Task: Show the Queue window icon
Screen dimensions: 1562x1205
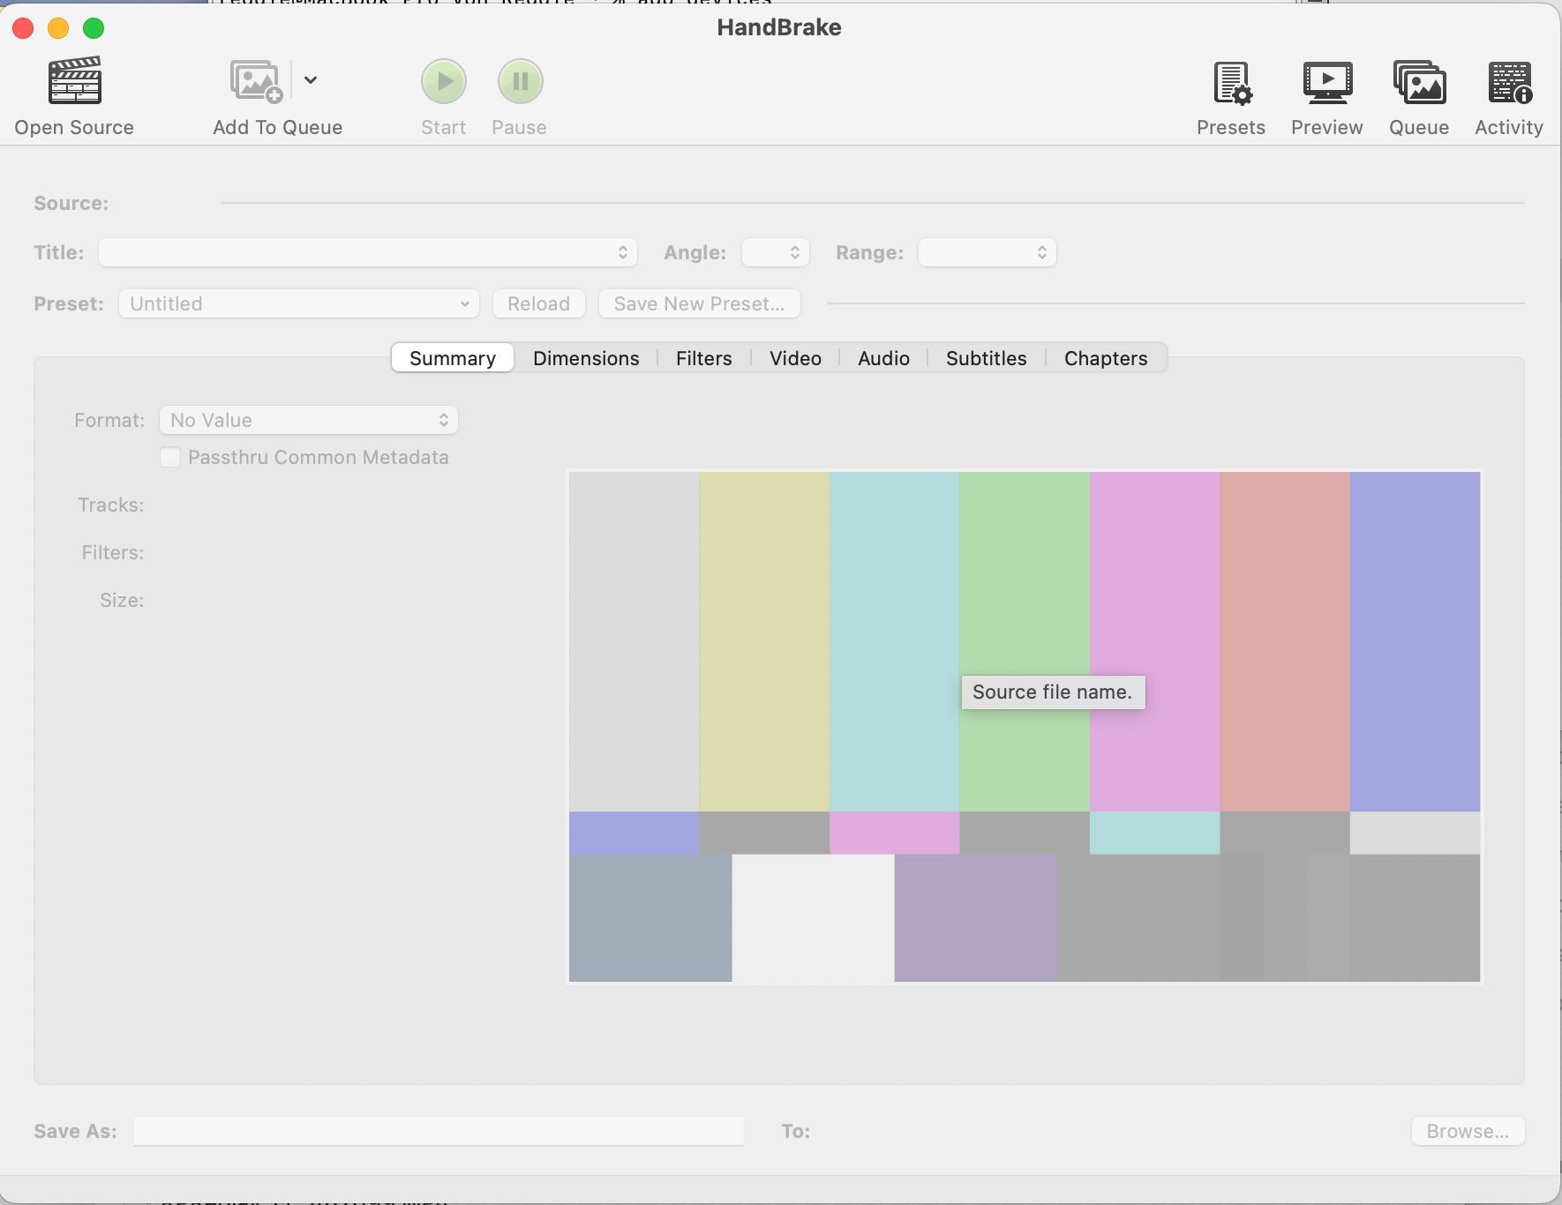Action: pos(1419,82)
